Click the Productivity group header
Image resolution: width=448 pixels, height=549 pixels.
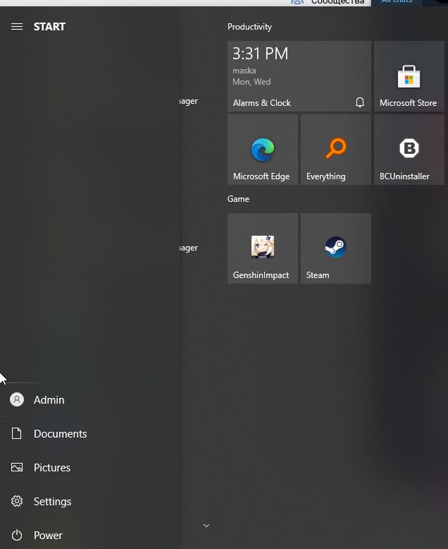[249, 27]
